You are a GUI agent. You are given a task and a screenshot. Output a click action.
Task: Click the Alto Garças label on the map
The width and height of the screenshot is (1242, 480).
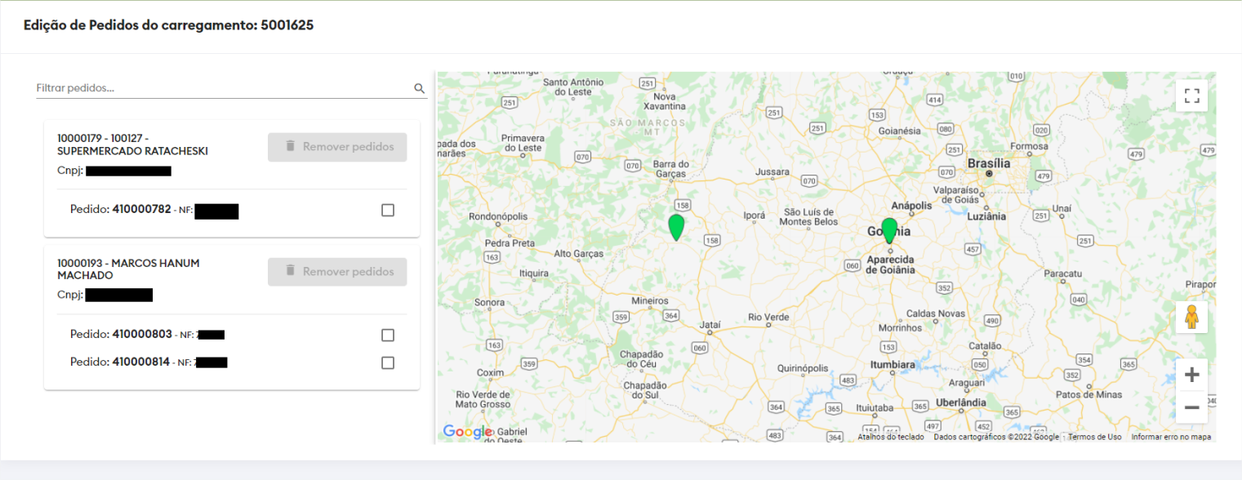(x=578, y=254)
